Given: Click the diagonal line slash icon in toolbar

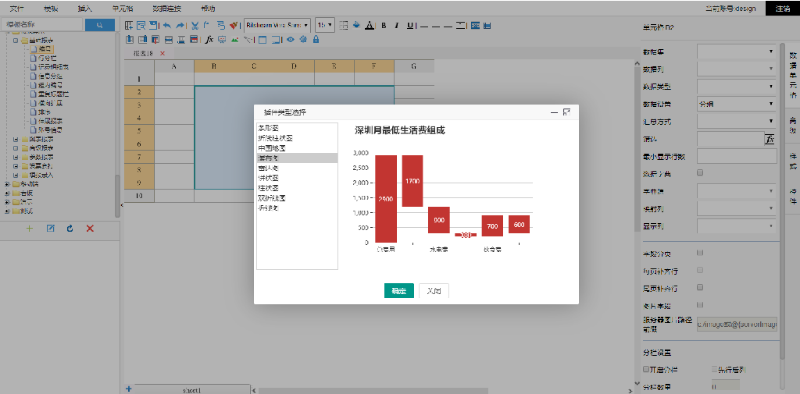Looking at the screenshot, I should 248,39.
